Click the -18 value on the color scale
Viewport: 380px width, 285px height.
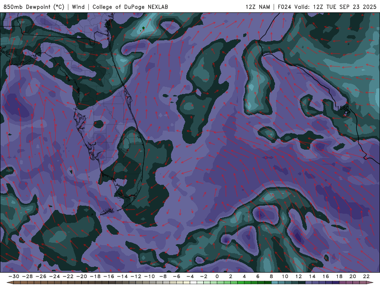point(95,276)
